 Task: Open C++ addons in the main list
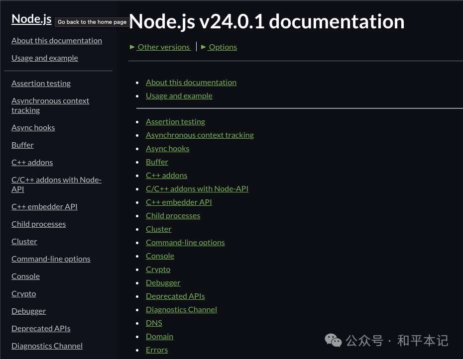pyautogui.click(x=167, y=176)
